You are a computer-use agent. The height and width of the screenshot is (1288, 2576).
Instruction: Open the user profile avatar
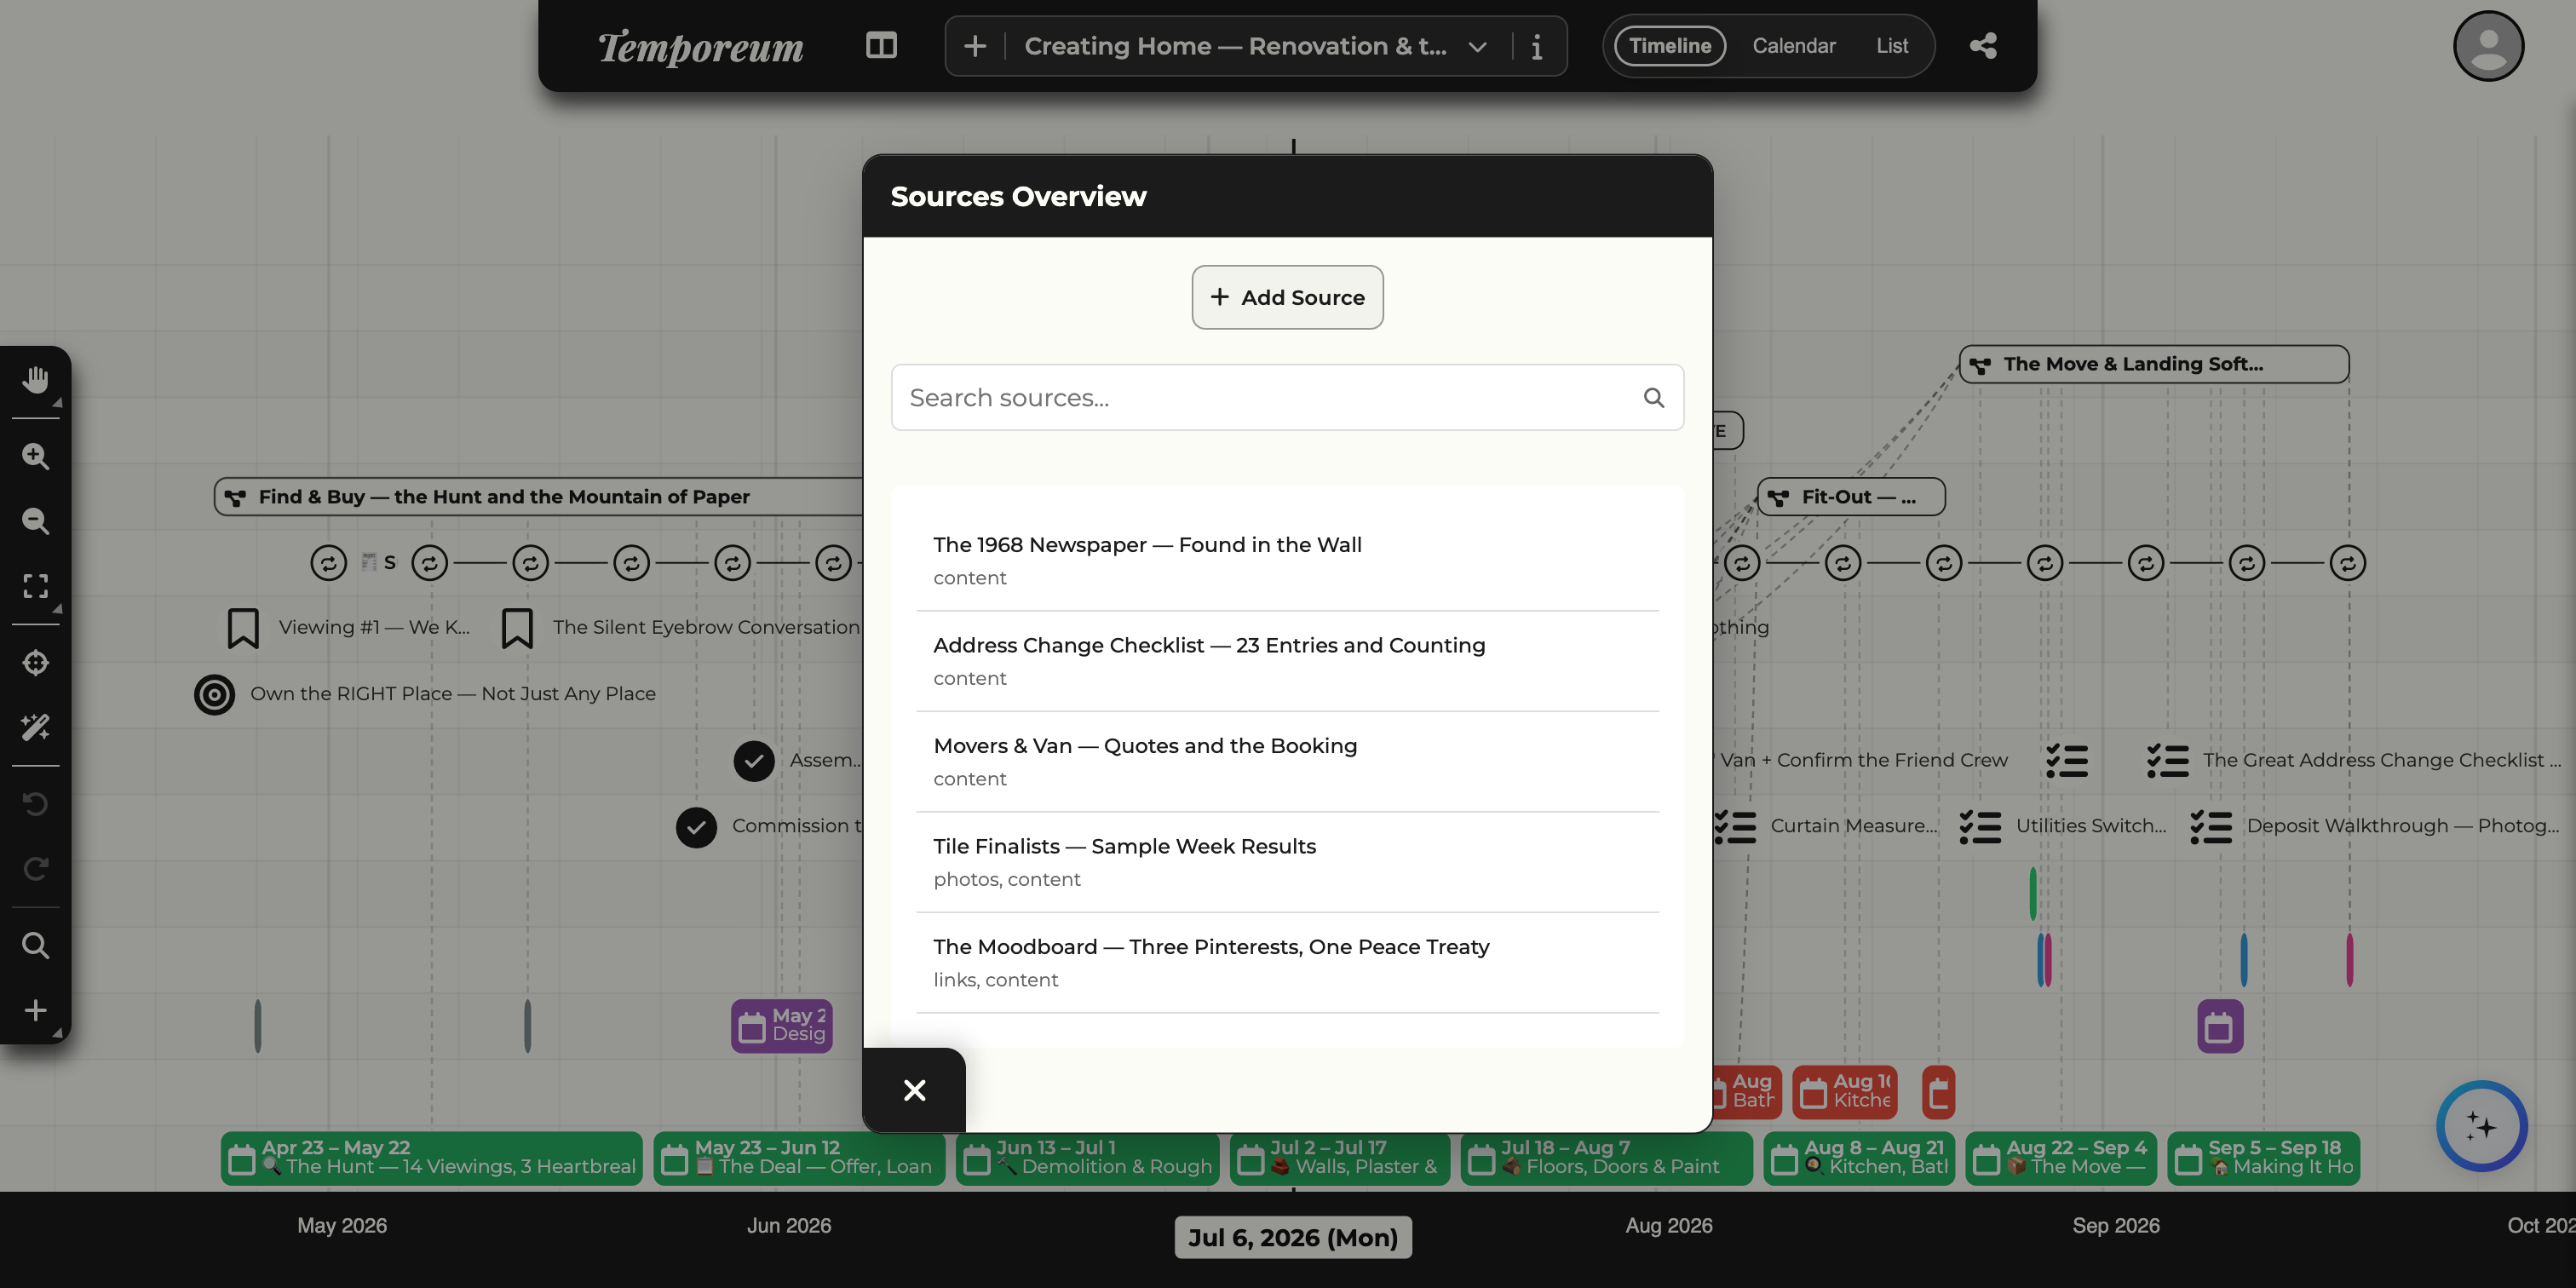(2488, 46)
